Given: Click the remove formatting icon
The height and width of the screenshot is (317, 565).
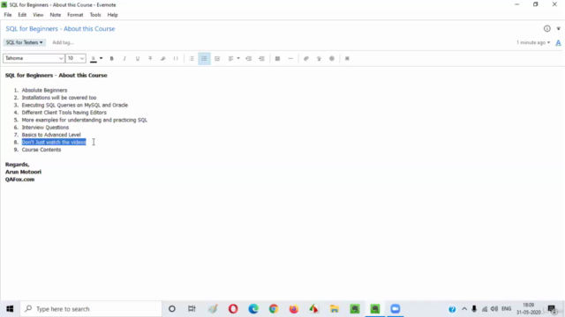Looking at the screenshot, I should 347,58.
